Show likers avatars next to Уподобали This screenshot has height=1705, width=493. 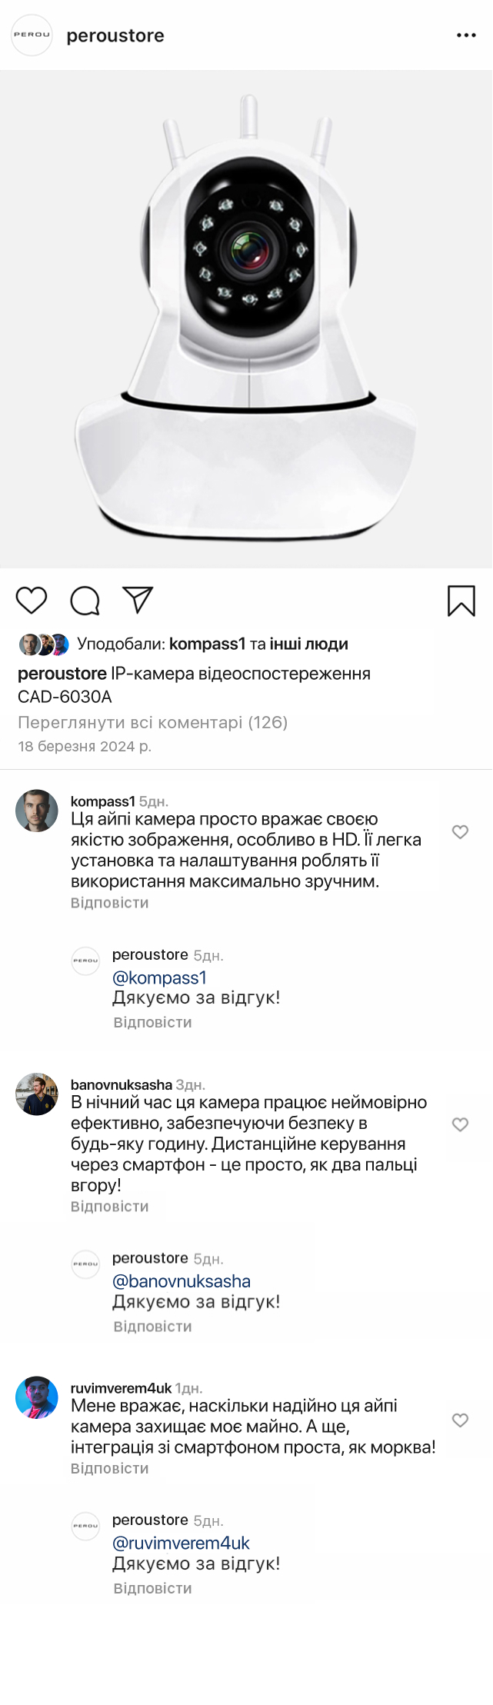[x=44, y=644]
